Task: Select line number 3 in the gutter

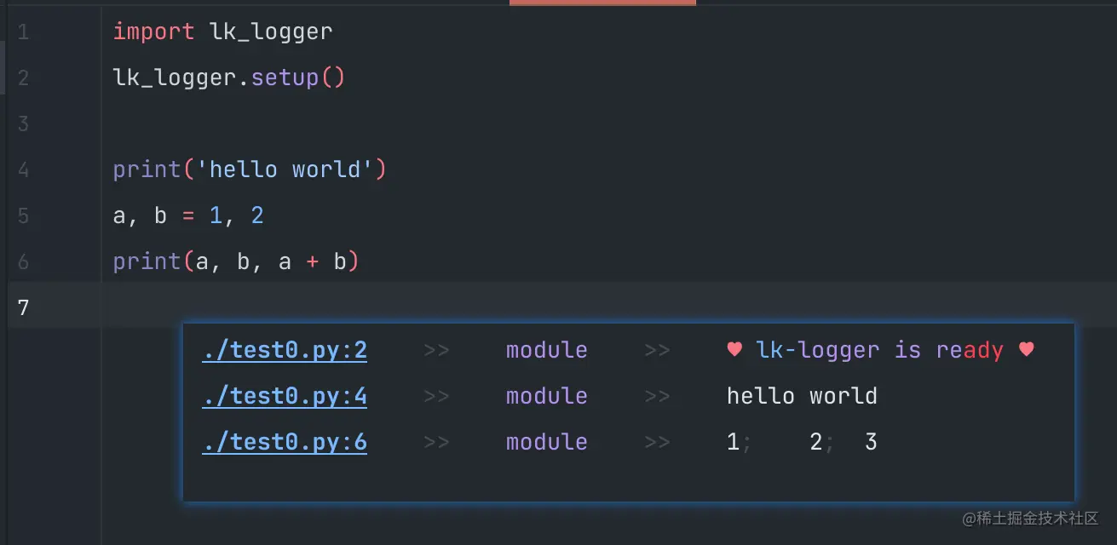Action: pyautogui.click(x=22, y=124)
